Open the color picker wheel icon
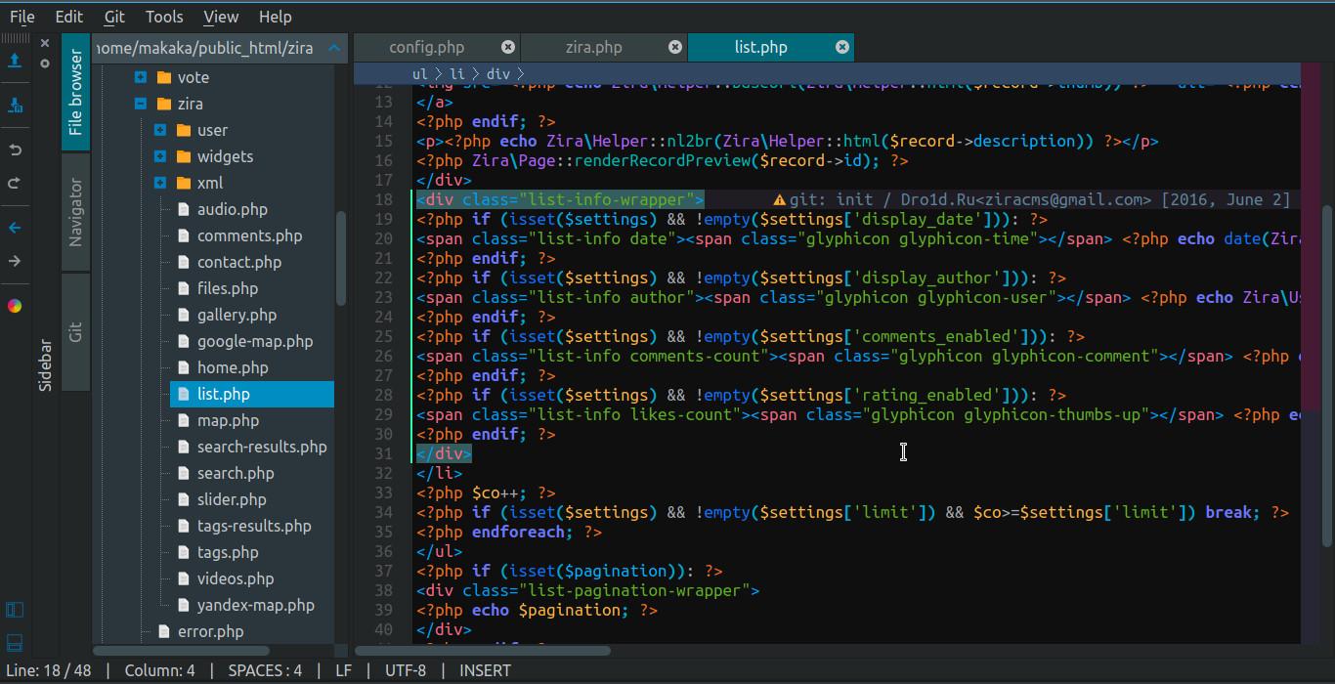Screen dimensions: 1335x684 pyautogui.click(x=15, y=306)
